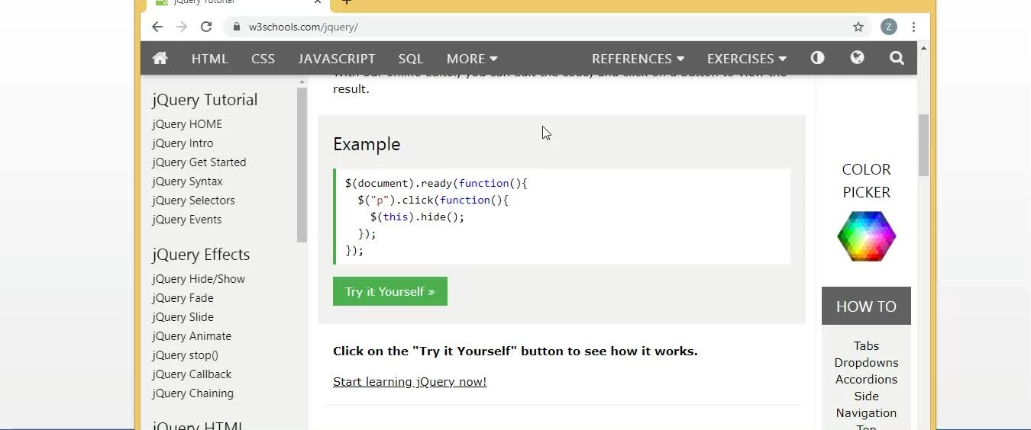Open the JAVASCRIPT menu item
The width and height of the screenshot is (1031, 430).
[x=337, y=59]
